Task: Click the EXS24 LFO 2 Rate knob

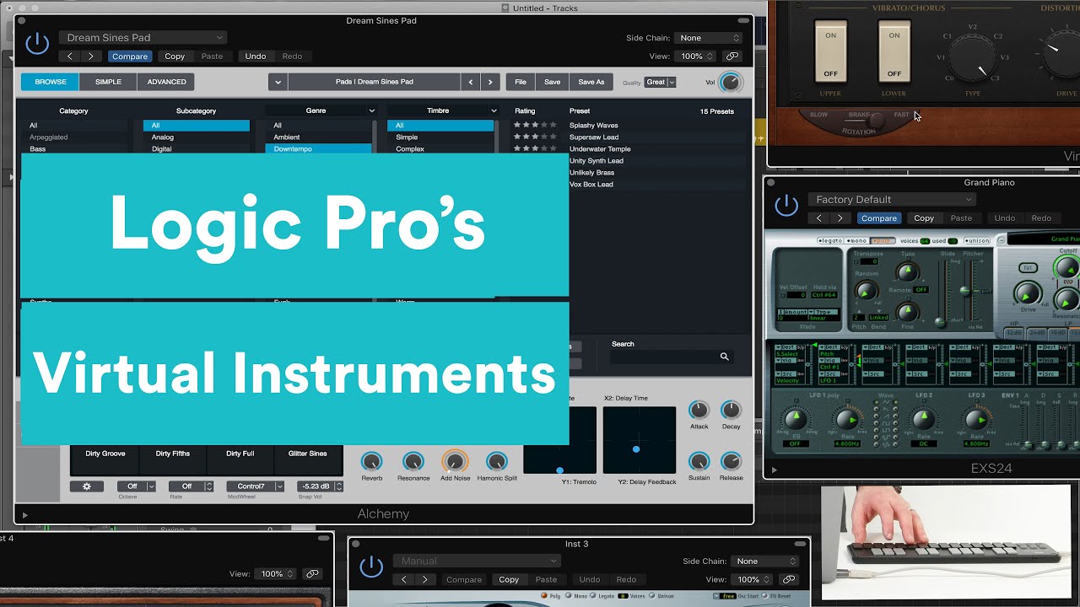Action: coord(924,418)
